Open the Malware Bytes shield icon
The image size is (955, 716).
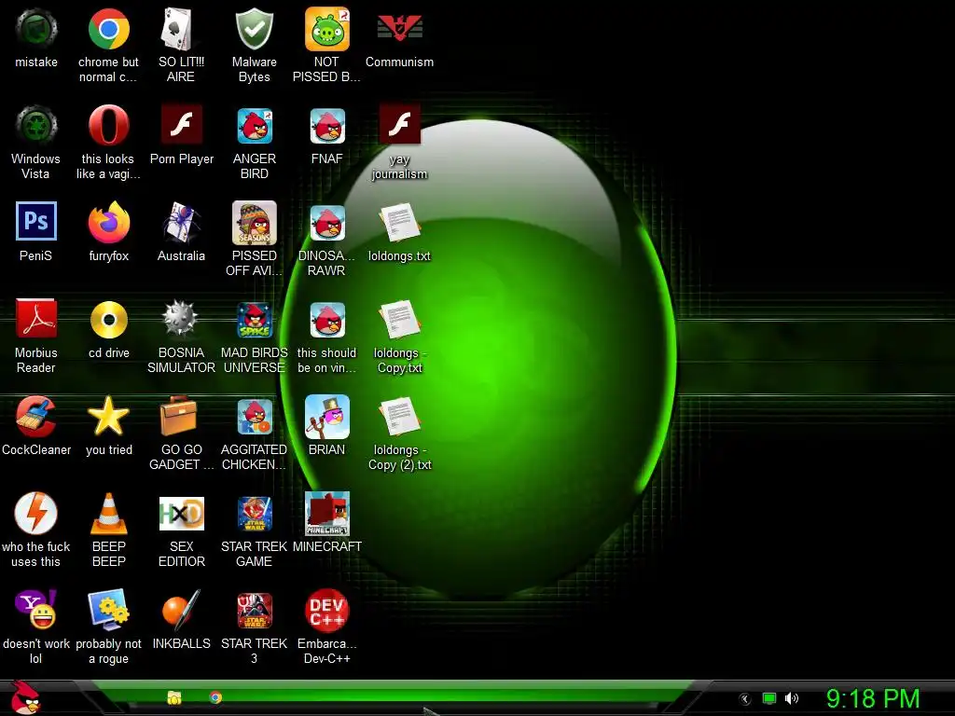(254, 29)
